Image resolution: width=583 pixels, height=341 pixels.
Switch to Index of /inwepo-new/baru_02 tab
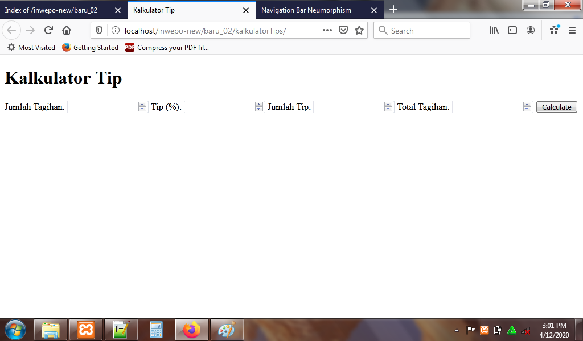(64, 10)
